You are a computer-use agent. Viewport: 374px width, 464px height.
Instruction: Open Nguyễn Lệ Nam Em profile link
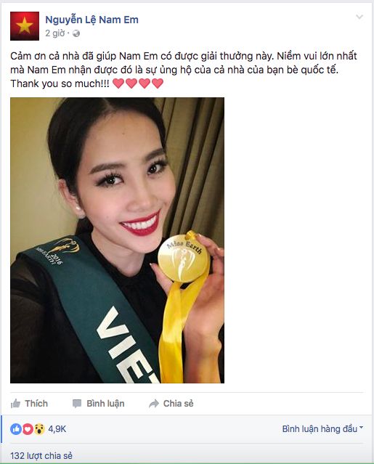pyautogui.click(x=92, y=20)
